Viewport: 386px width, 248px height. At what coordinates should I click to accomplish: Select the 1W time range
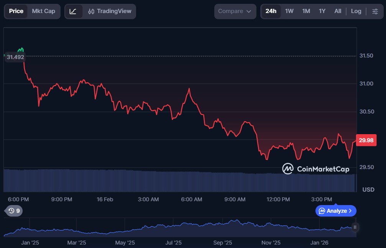(289, 11)
